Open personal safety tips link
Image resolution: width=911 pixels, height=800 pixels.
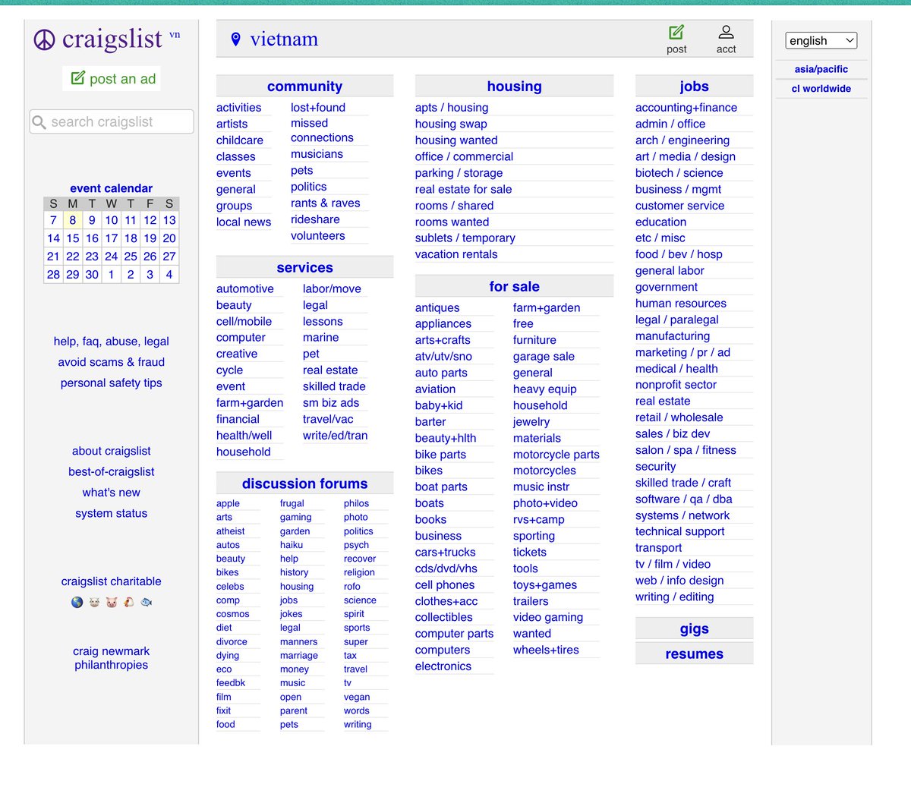coord(112,383)
